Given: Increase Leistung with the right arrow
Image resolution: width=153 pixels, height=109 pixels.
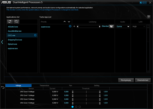Looking at the screenshot, I should [x=100, y=26].
